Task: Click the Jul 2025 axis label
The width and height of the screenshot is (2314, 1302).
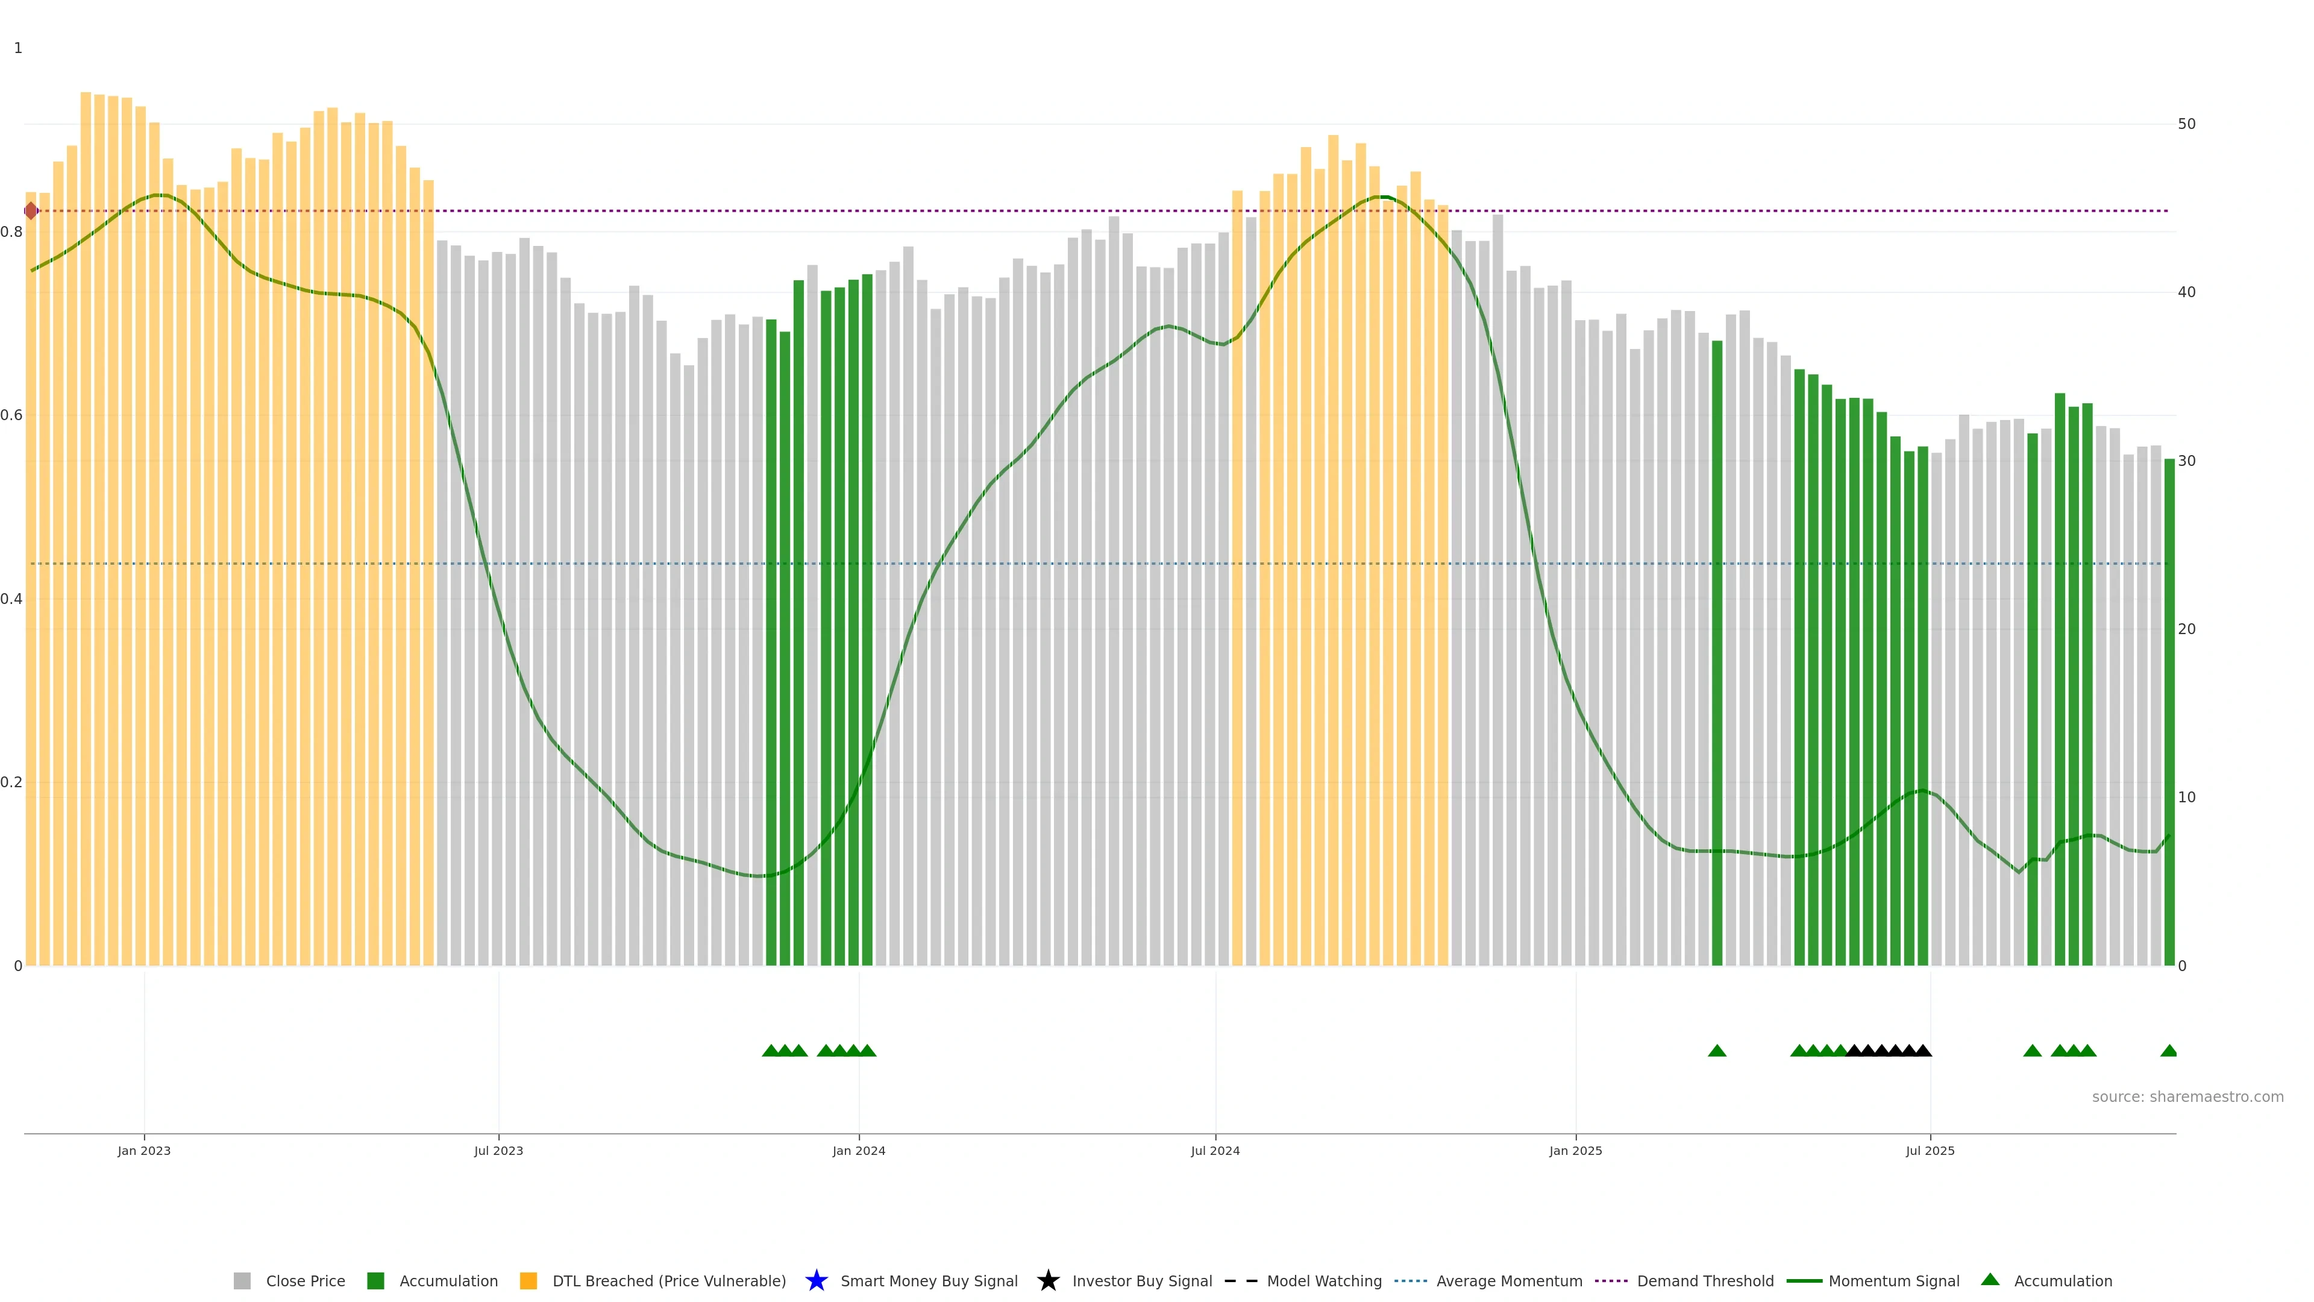Action: point(1930,1150)
